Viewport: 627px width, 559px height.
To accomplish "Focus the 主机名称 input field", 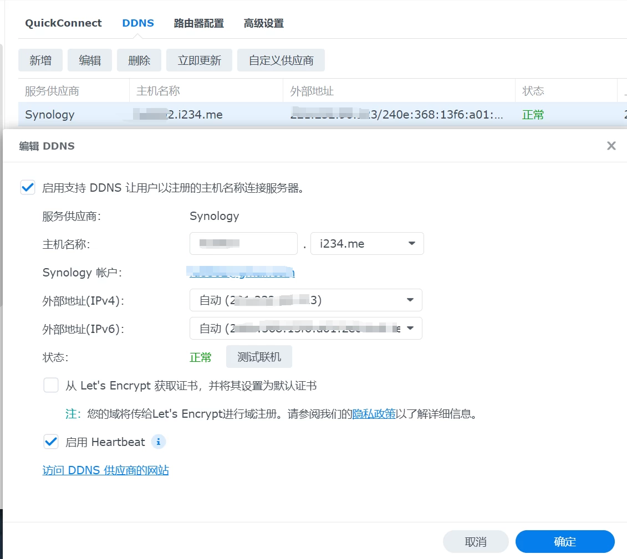I will [x=243, y=243].
